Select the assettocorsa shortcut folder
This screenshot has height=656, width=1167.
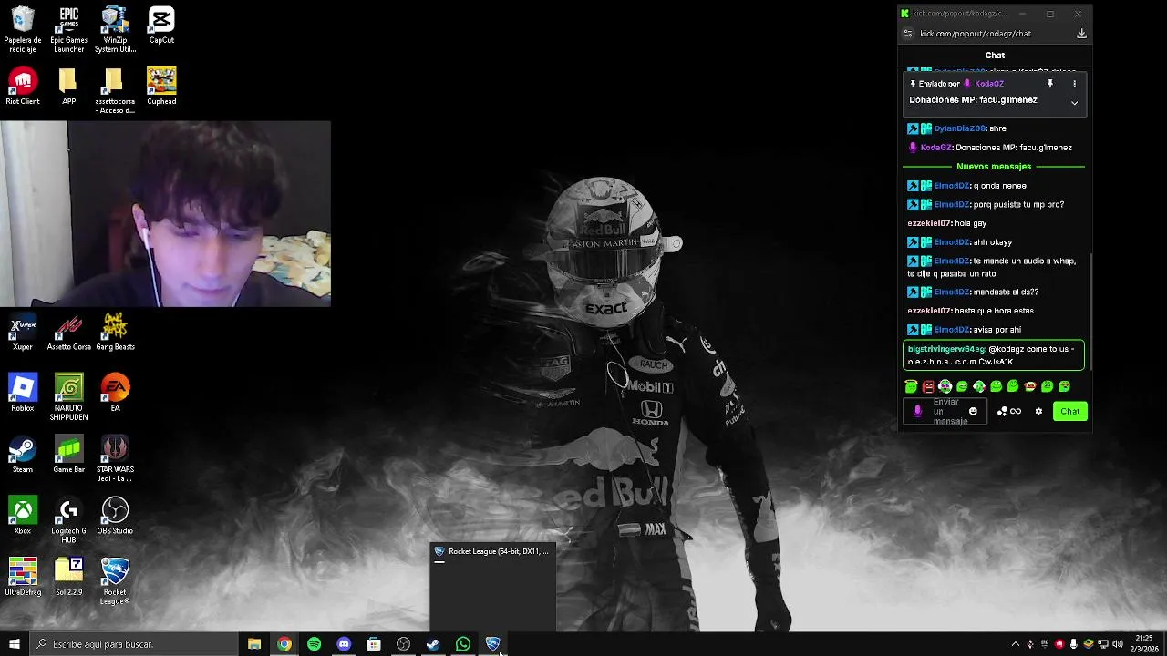[x=115, y=91]
